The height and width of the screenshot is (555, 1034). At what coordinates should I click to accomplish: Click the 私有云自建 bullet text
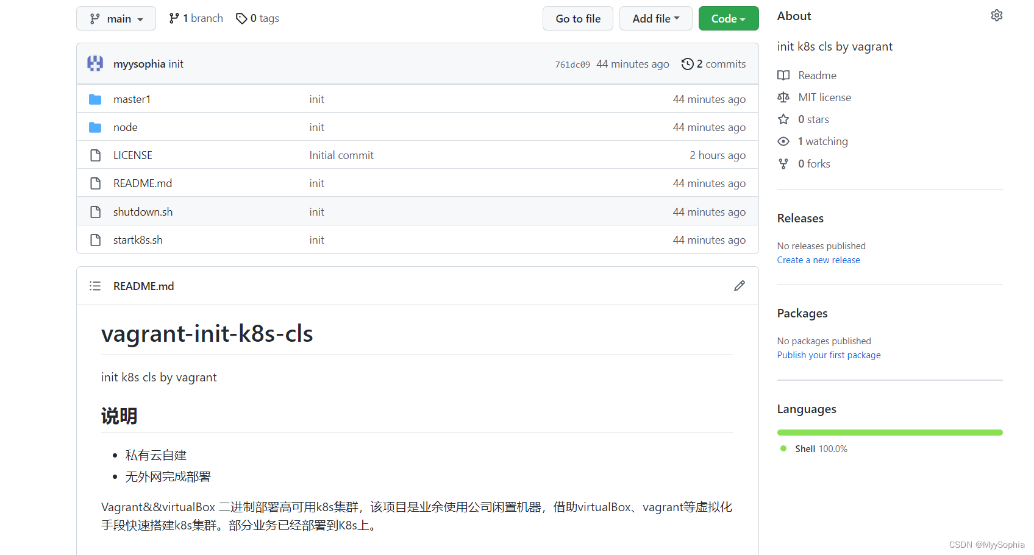pyautogui.click(x=156, y=455)
